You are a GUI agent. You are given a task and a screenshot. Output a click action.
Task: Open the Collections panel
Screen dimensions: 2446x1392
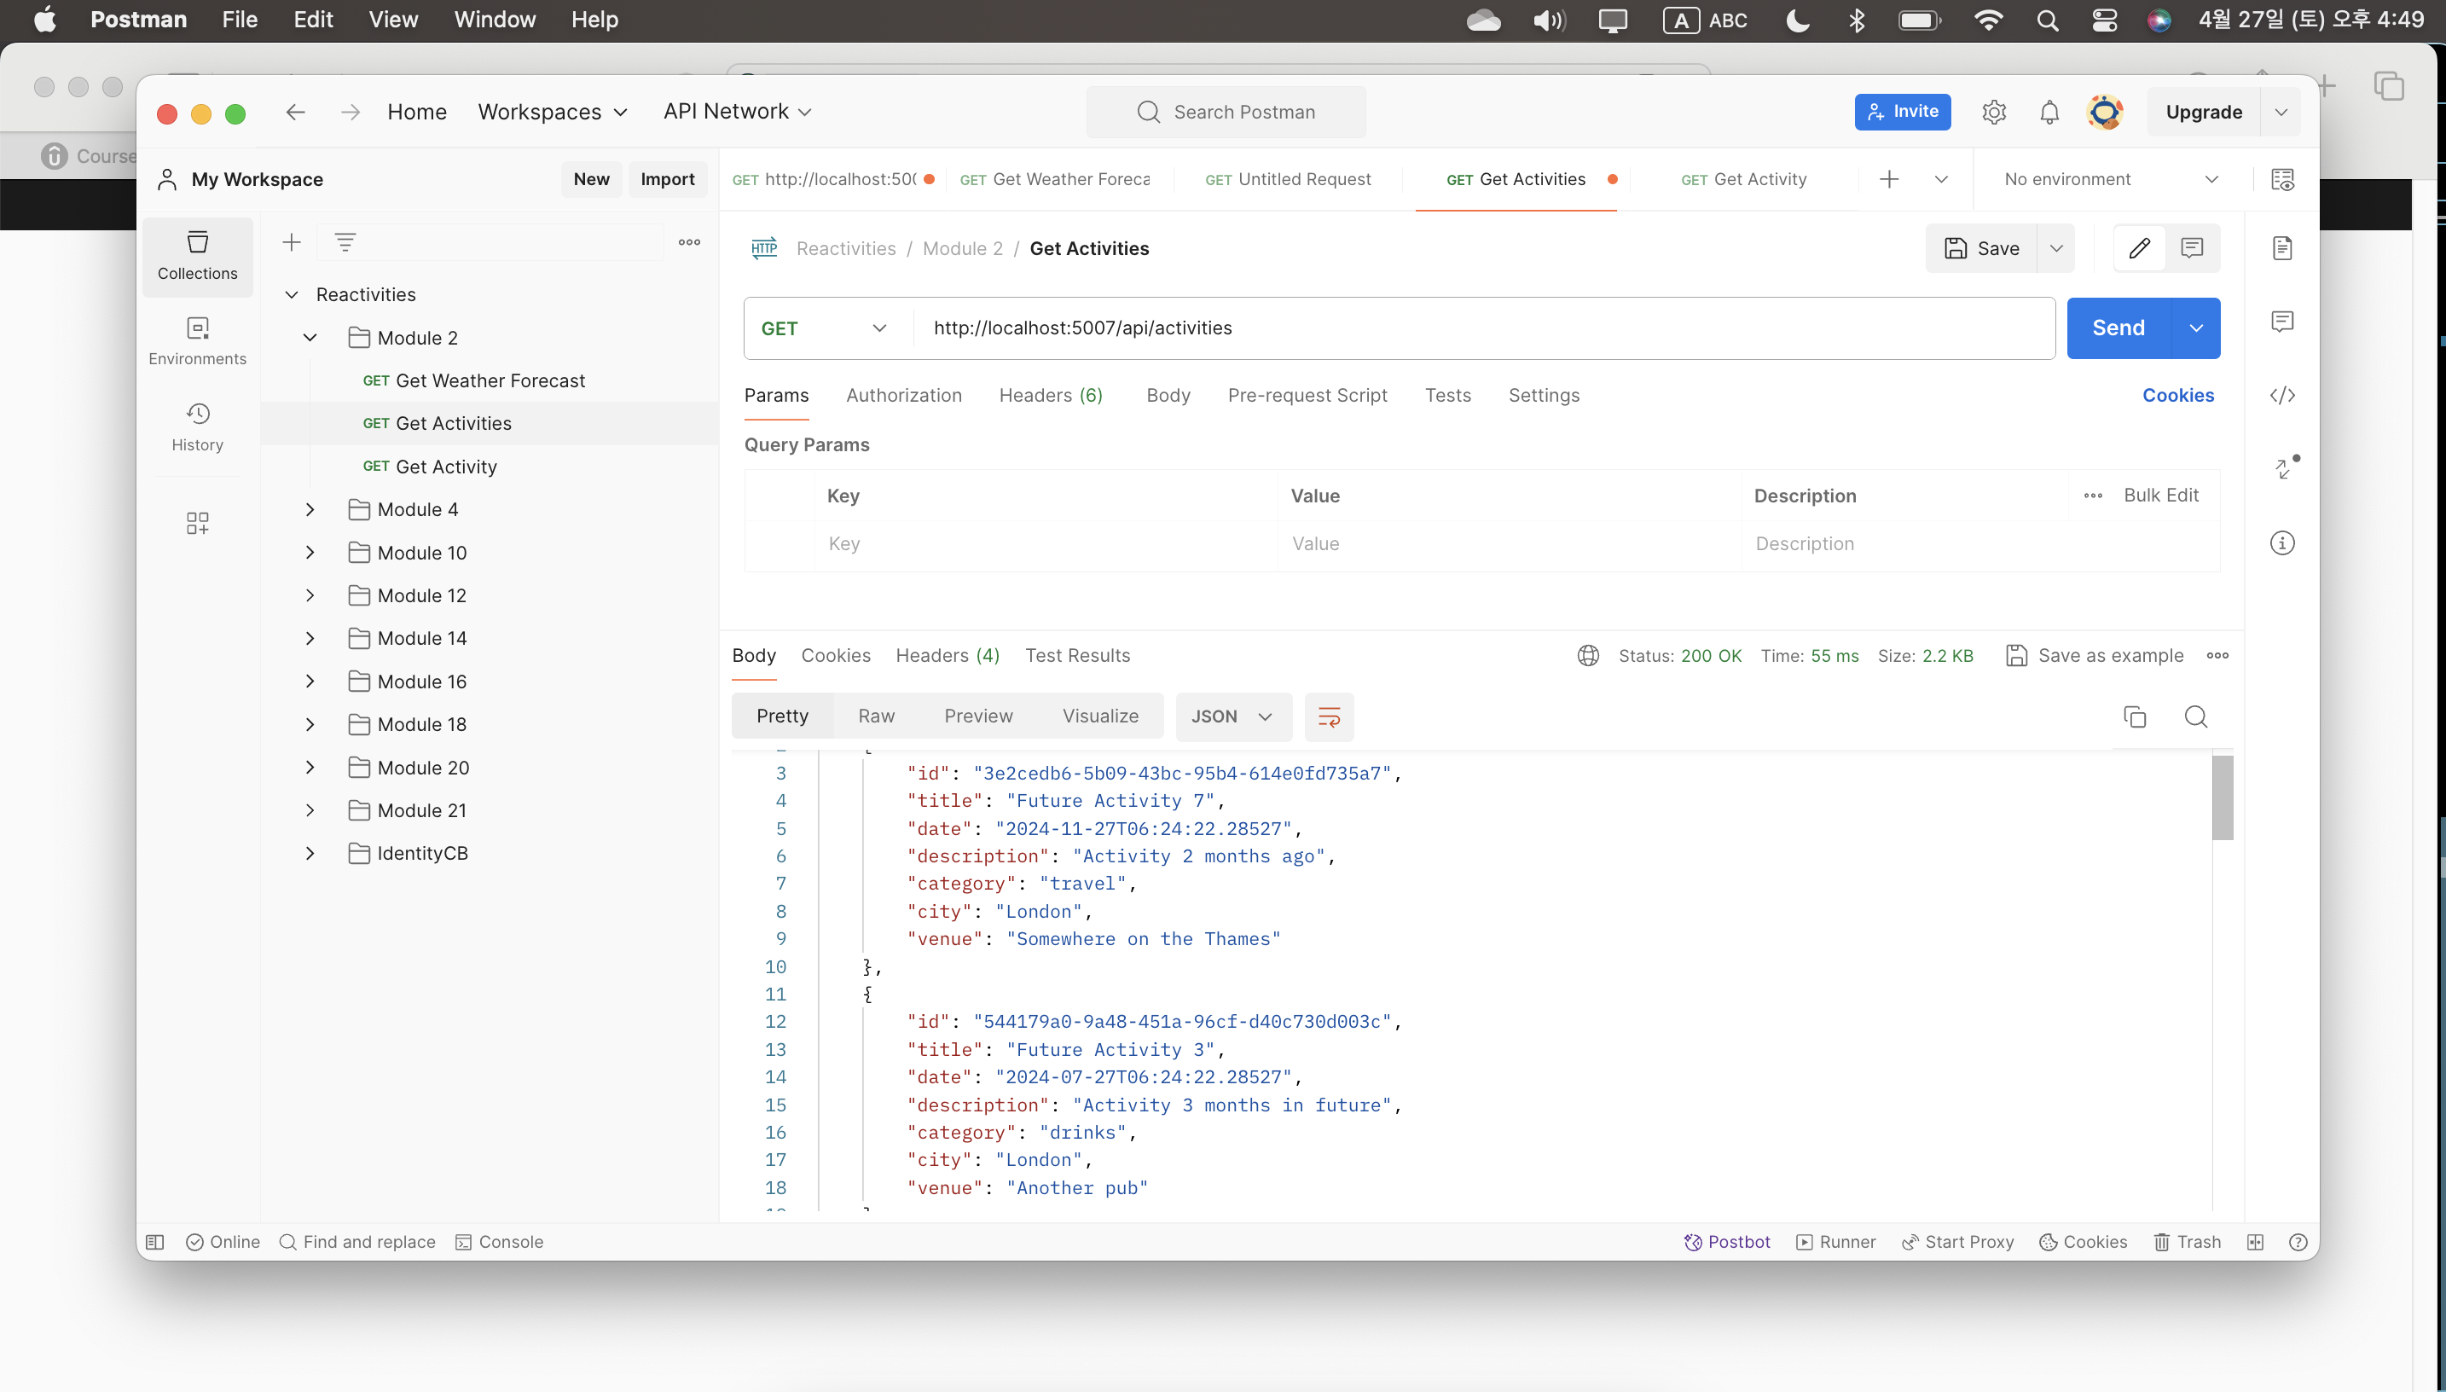197,254
